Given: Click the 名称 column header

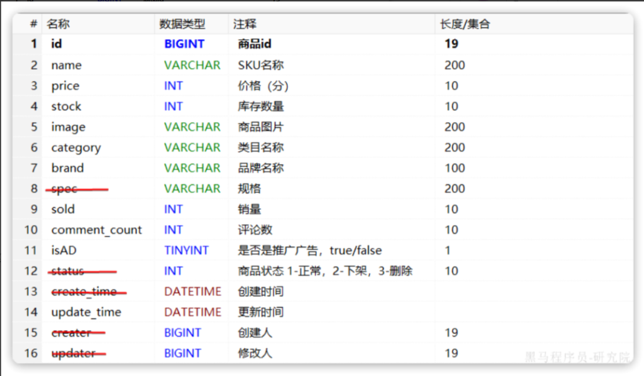Looking at the screenshot, I should pyautogui.click(x=58, y=24).
